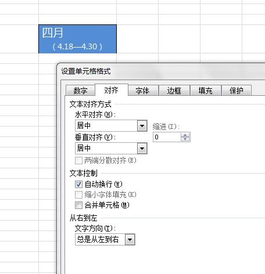The height and width of the screenshot is (274, 265).
Task: Select the 对齐 tab
Action: [112, 90]
